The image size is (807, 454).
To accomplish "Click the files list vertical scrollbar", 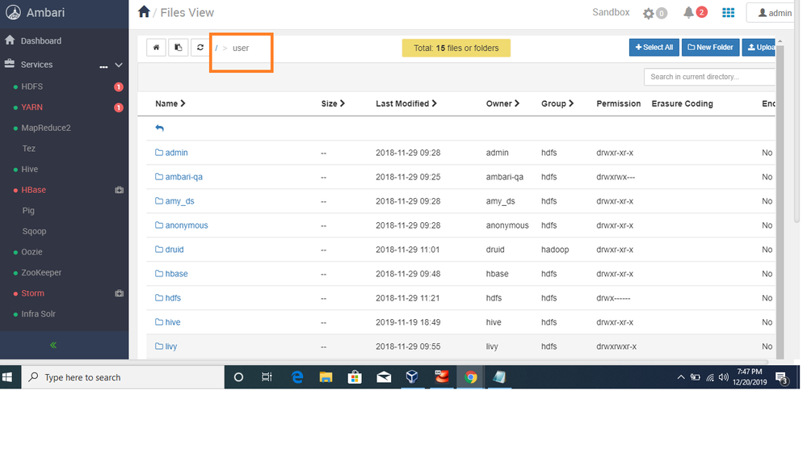I will tap(780, 201).
